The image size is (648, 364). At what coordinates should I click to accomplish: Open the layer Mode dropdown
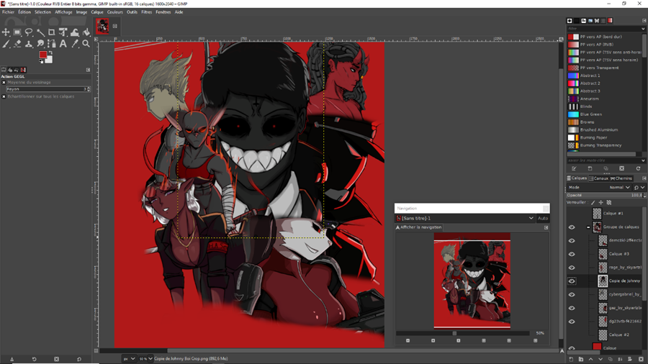(619, 187)
